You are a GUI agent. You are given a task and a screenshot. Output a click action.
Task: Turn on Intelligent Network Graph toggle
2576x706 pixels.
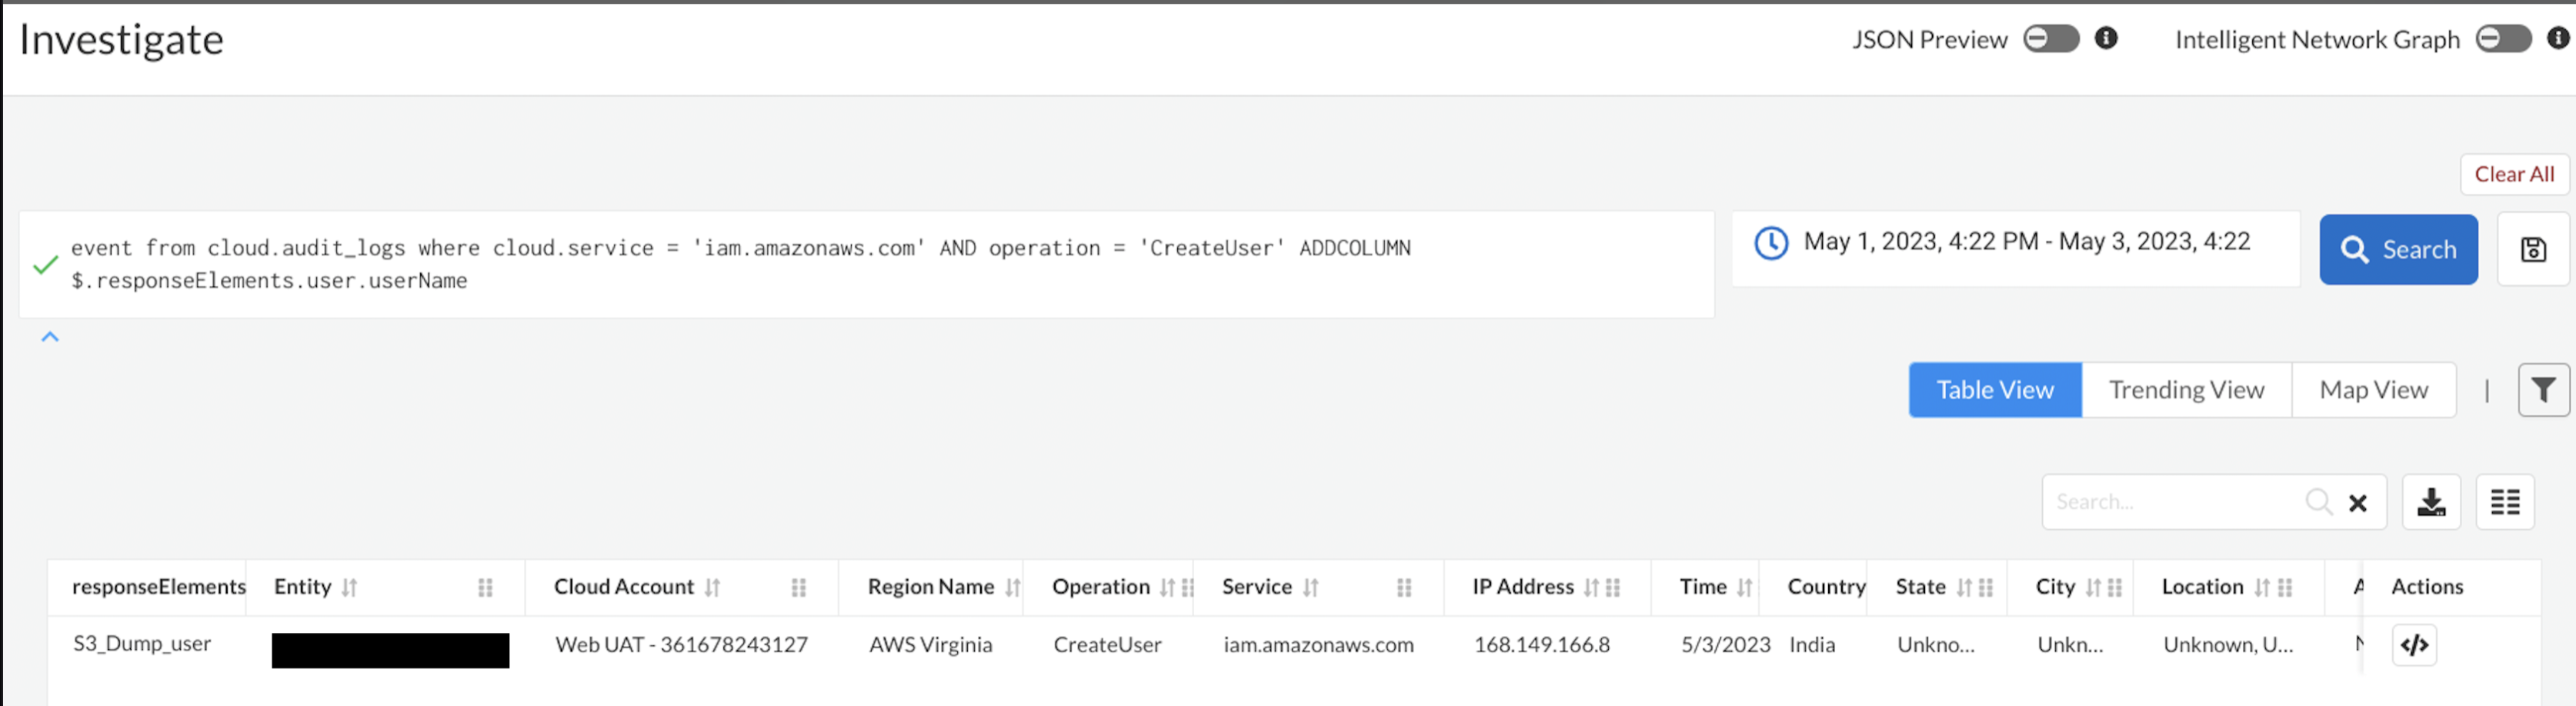tap(2502, 38)
